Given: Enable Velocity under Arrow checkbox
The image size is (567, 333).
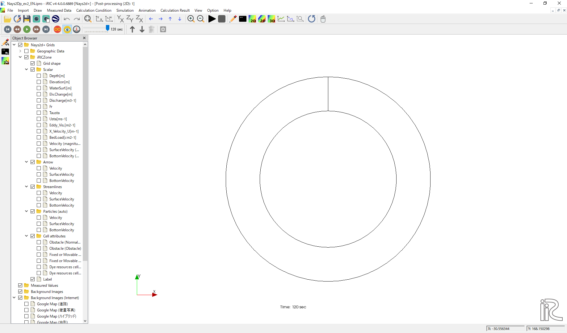Looking at the screenshot, I should pos(39,168).
